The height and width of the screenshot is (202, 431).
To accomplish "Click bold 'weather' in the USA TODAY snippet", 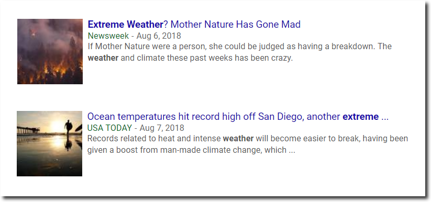I will click(x=238, y=139).
